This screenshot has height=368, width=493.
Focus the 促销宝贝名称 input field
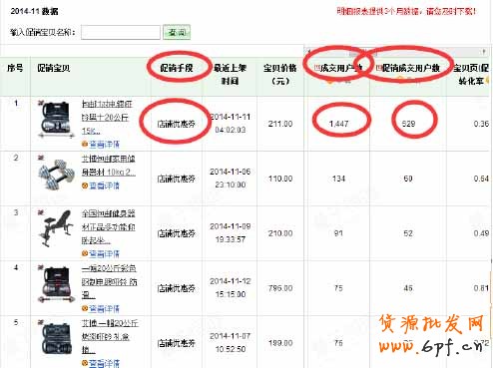click(121, 32)
